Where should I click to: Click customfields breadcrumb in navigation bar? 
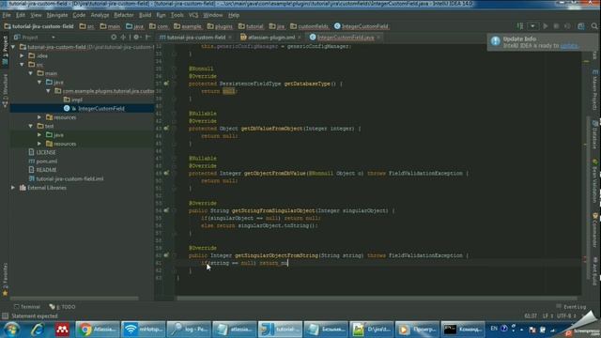309,26
